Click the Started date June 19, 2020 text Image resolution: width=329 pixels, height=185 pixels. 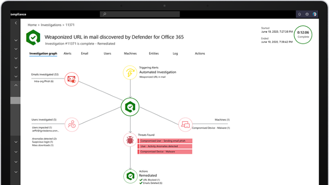[277, 32]
